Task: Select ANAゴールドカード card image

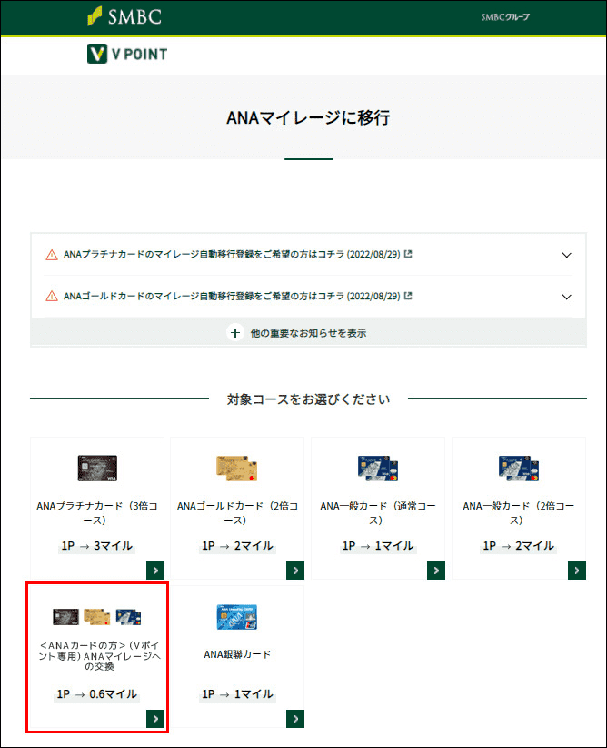Action: click(237, 468)
